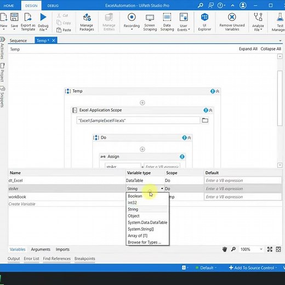This screenshot has height=285, width=285.
Task: Click Collapse All
Action: (271, 49)
